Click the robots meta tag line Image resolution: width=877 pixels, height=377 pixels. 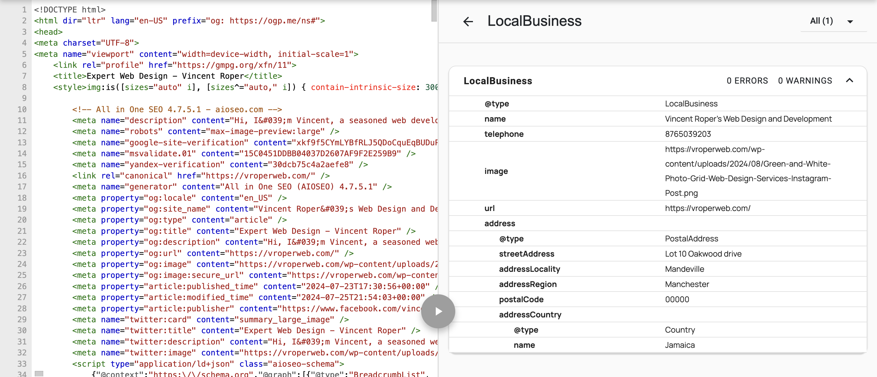(206, 131)
